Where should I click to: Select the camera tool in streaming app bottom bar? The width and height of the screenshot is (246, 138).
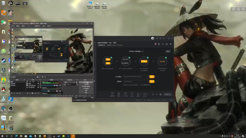pos(119,94)
